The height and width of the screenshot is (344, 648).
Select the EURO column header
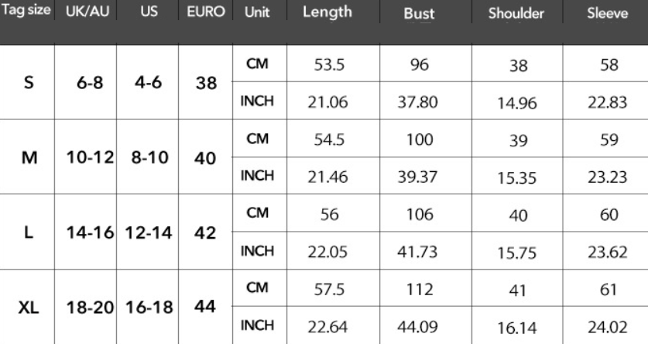coord(205,12)
